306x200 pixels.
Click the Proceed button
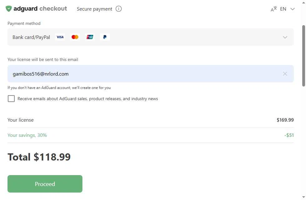point(45,184)
